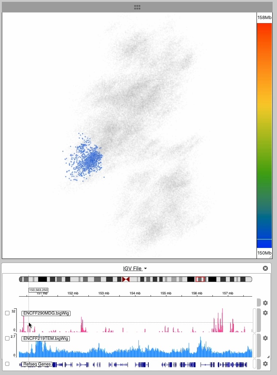Check the ENCFF219TEM.bigWig track checkbox
277x375 pixels.
tap(7, 338)
